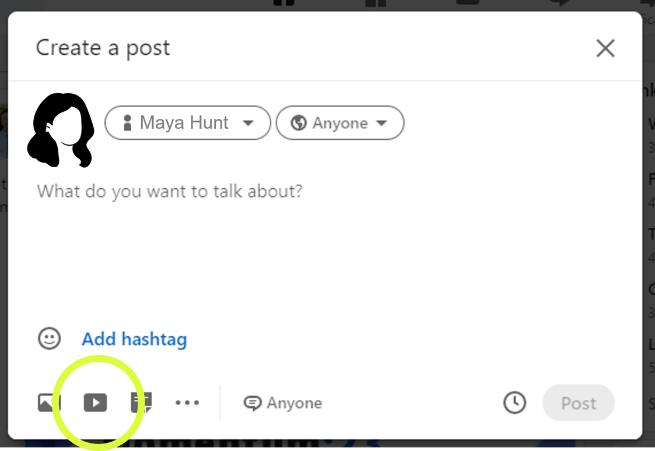This screenshot has height=451, width=655.
Task: Click the video upload icon
Action: coord(95,403)
